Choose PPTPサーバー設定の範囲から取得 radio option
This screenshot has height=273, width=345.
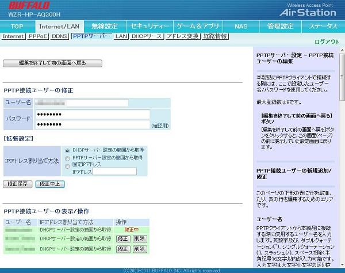click(68, 157)
